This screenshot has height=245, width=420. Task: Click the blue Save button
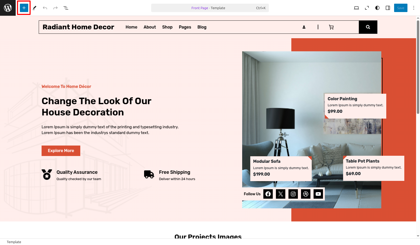pos(401,8)
